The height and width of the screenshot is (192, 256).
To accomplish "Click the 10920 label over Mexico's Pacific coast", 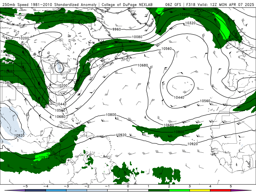I will click(19, 135).
